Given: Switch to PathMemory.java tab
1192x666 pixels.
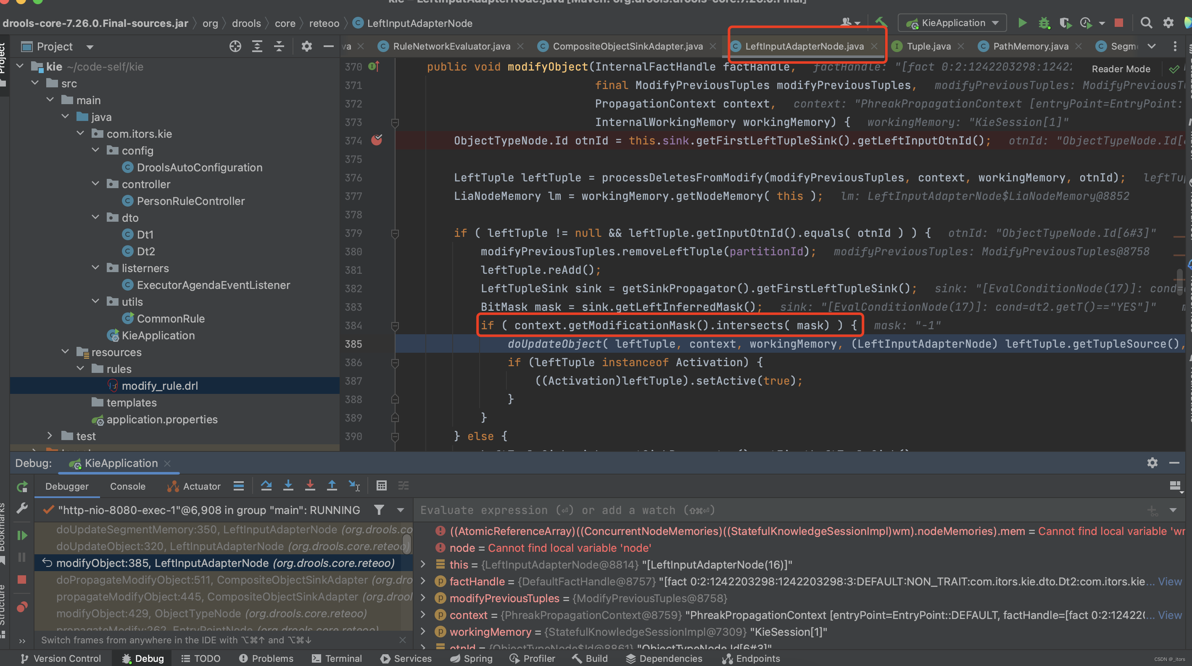Looking at the screenshot, I should pyautogui.click(x=1031, y=46).
